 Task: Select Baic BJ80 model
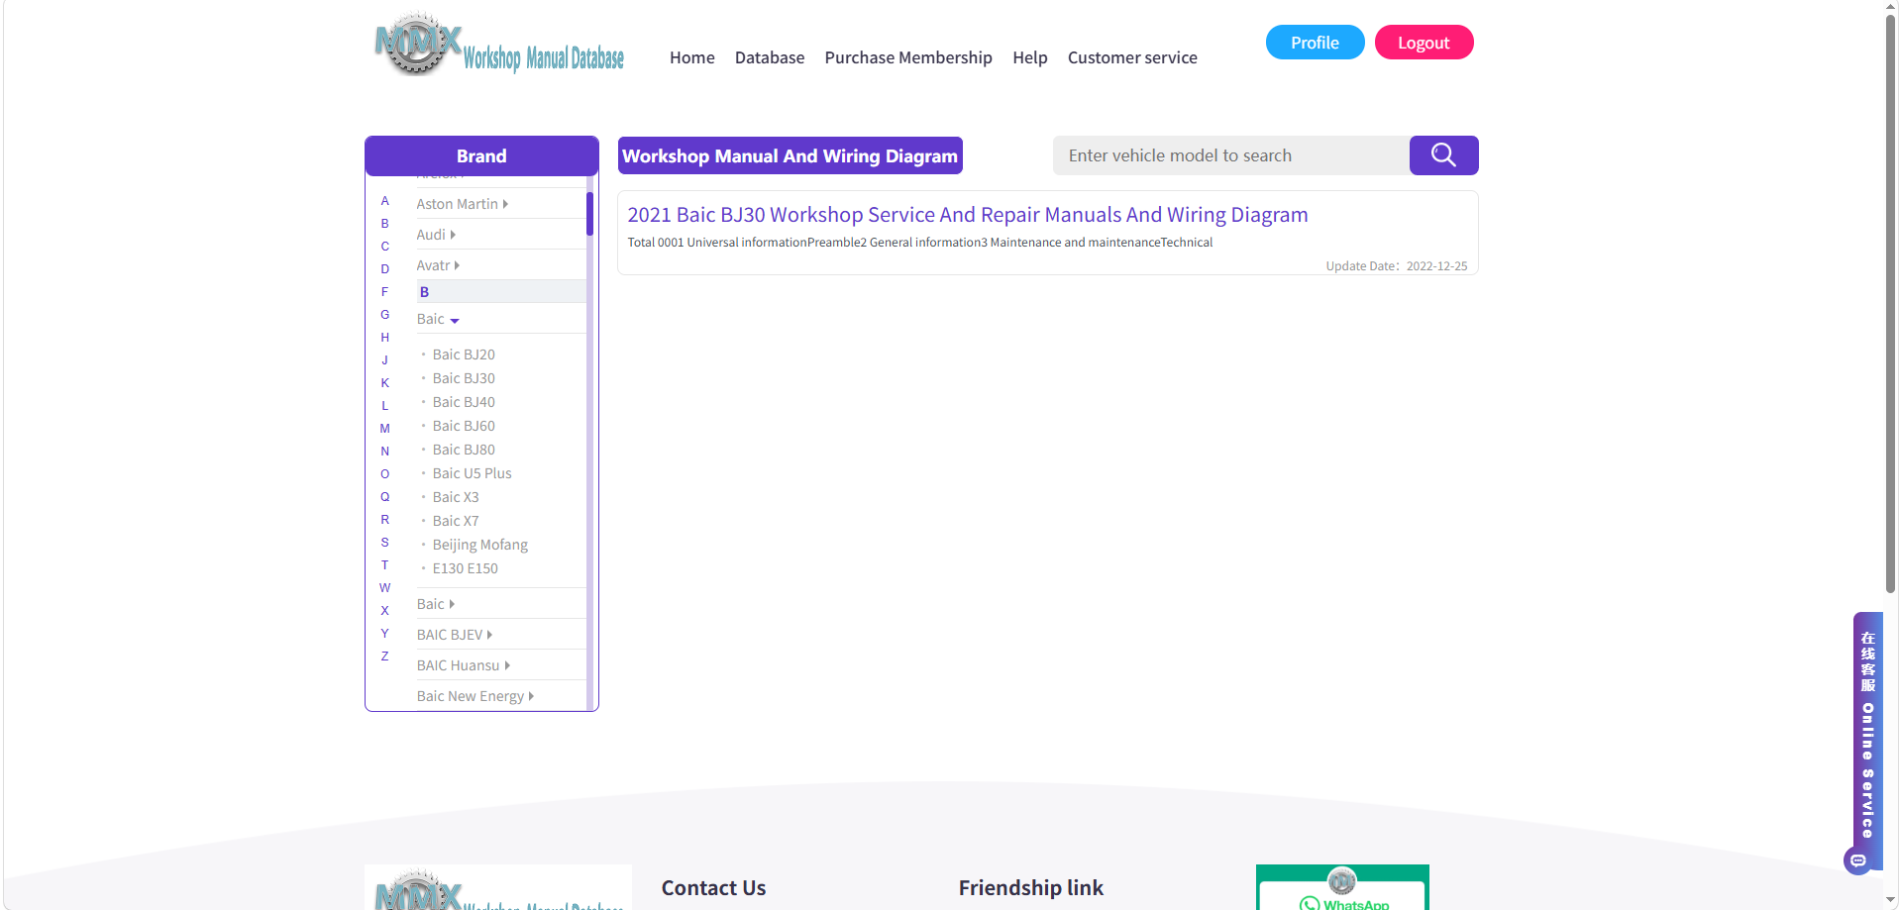(464, 450)
